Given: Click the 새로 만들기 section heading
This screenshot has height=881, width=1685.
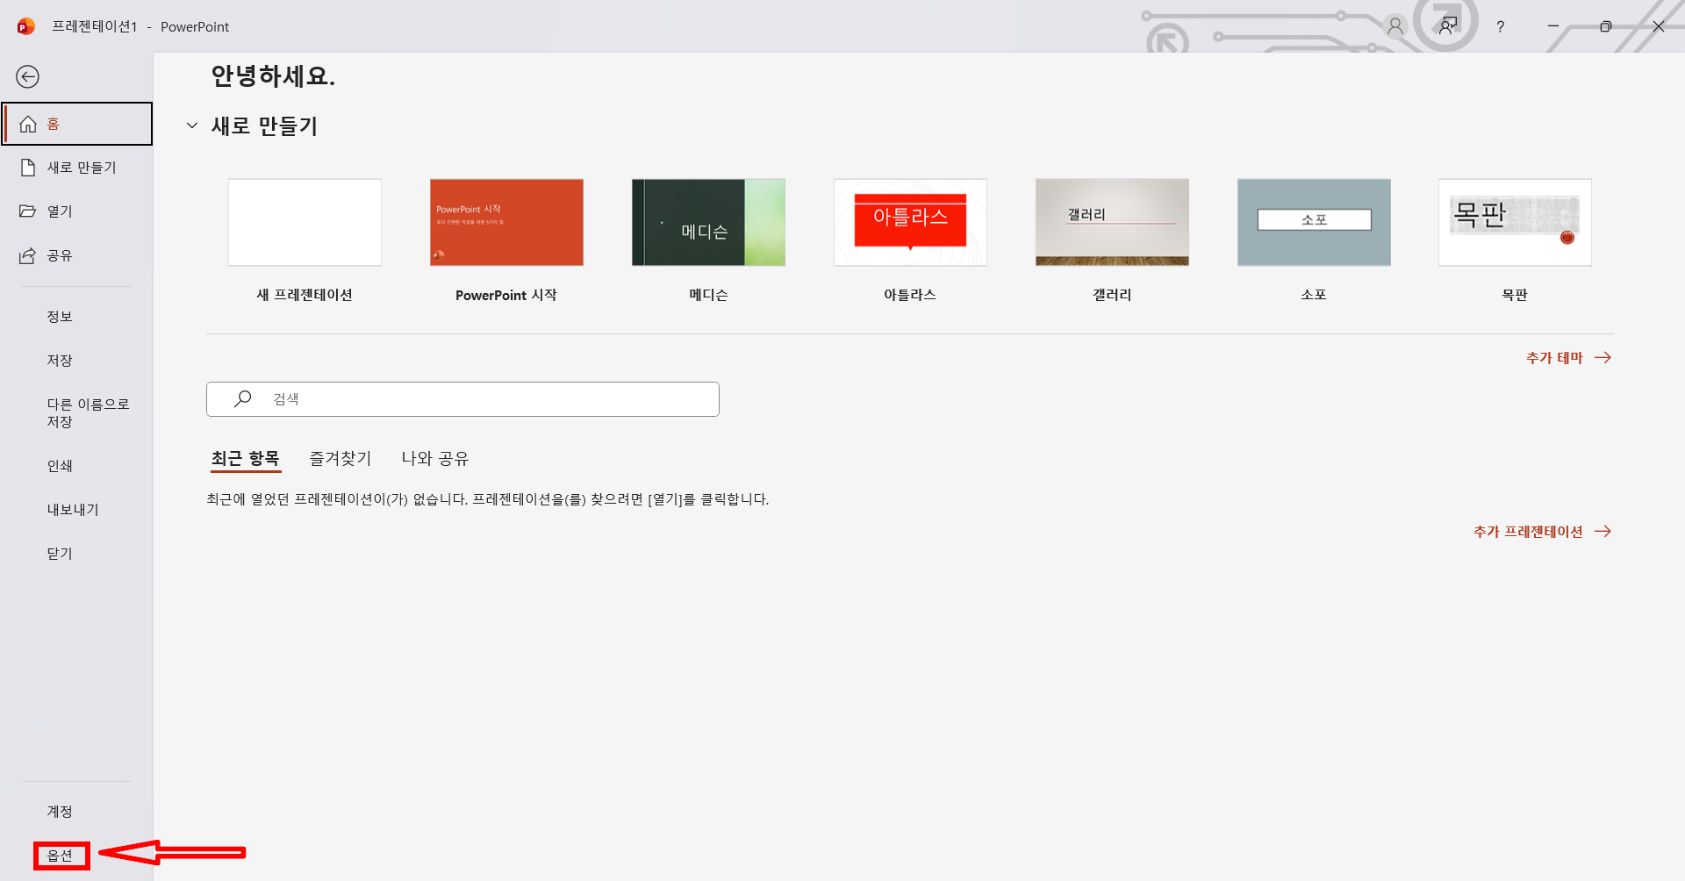Looking at the screenshot, I should click(264, 126).
